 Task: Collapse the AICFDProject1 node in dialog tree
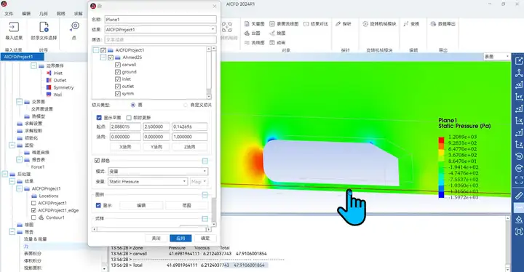coord(96,50)
